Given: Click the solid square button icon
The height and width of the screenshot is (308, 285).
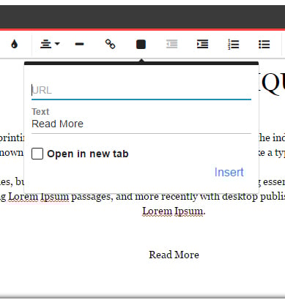Looking at the screenshot, I should tap(141, 45).
